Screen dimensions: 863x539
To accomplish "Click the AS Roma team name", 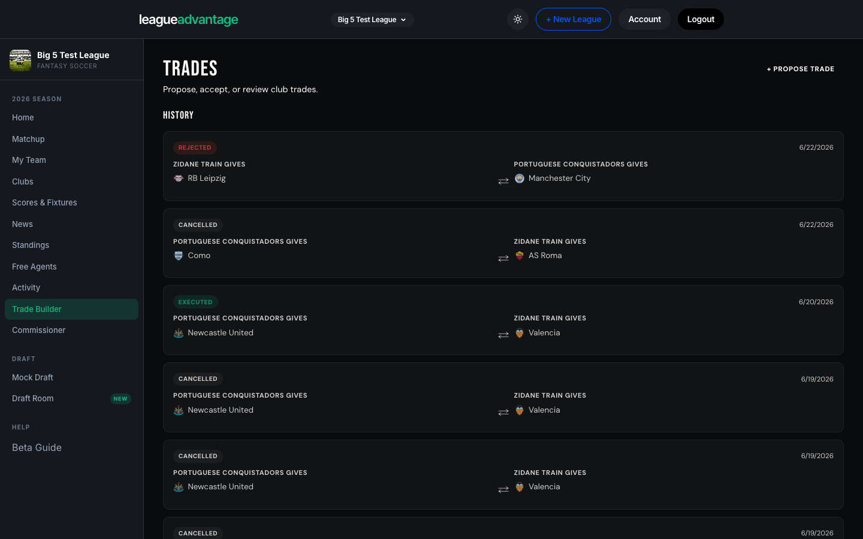I will click(545, 256).
